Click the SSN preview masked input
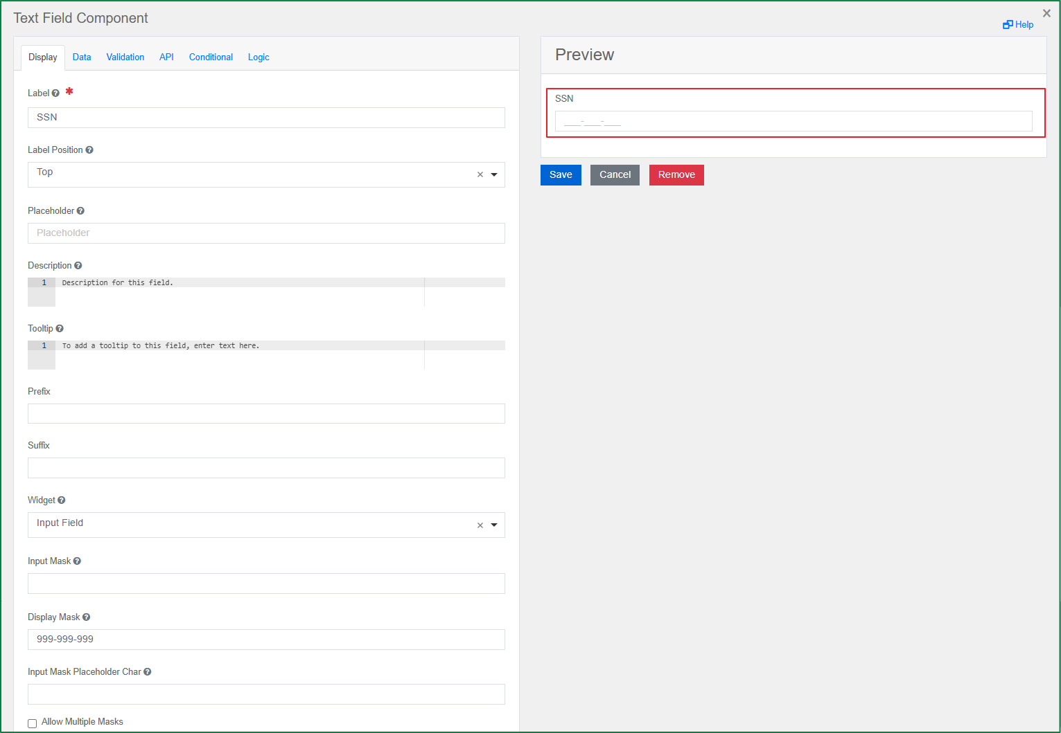 (x=793, y=121)
